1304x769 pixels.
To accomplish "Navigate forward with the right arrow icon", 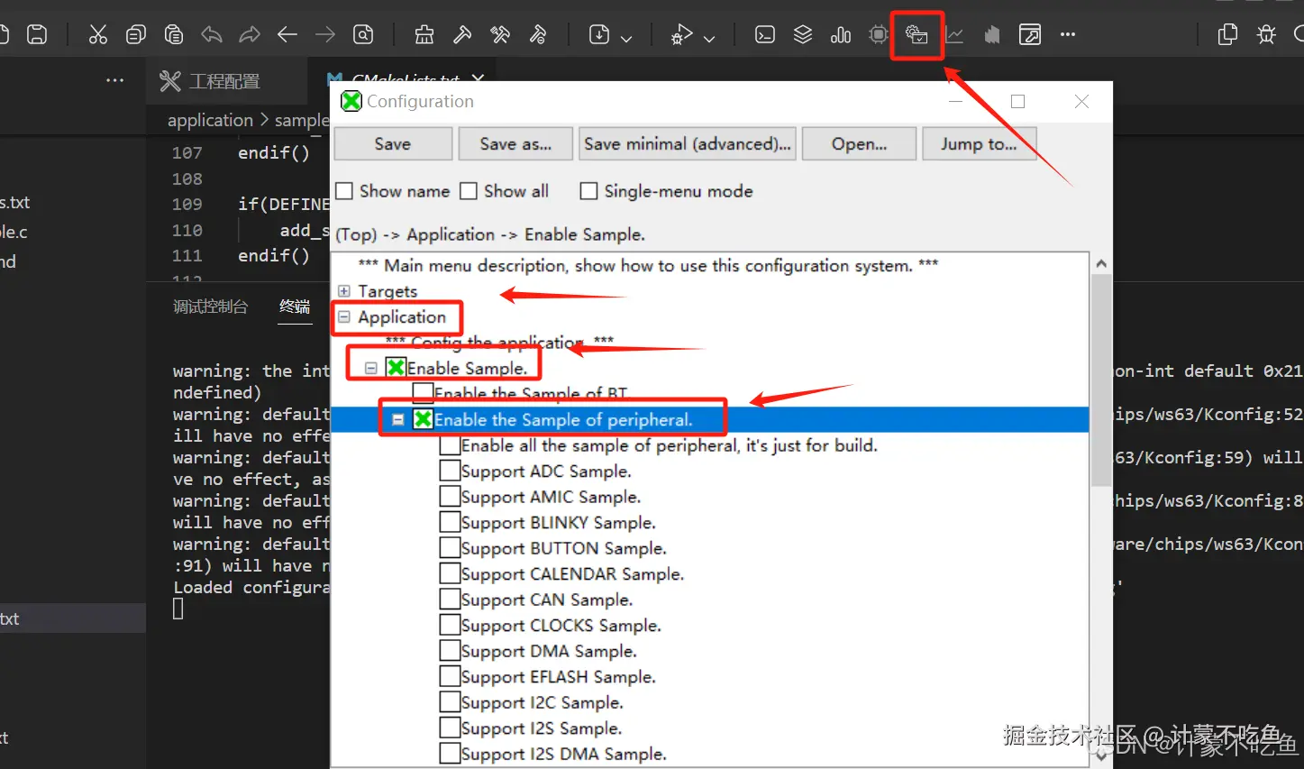I will [325, 34].
